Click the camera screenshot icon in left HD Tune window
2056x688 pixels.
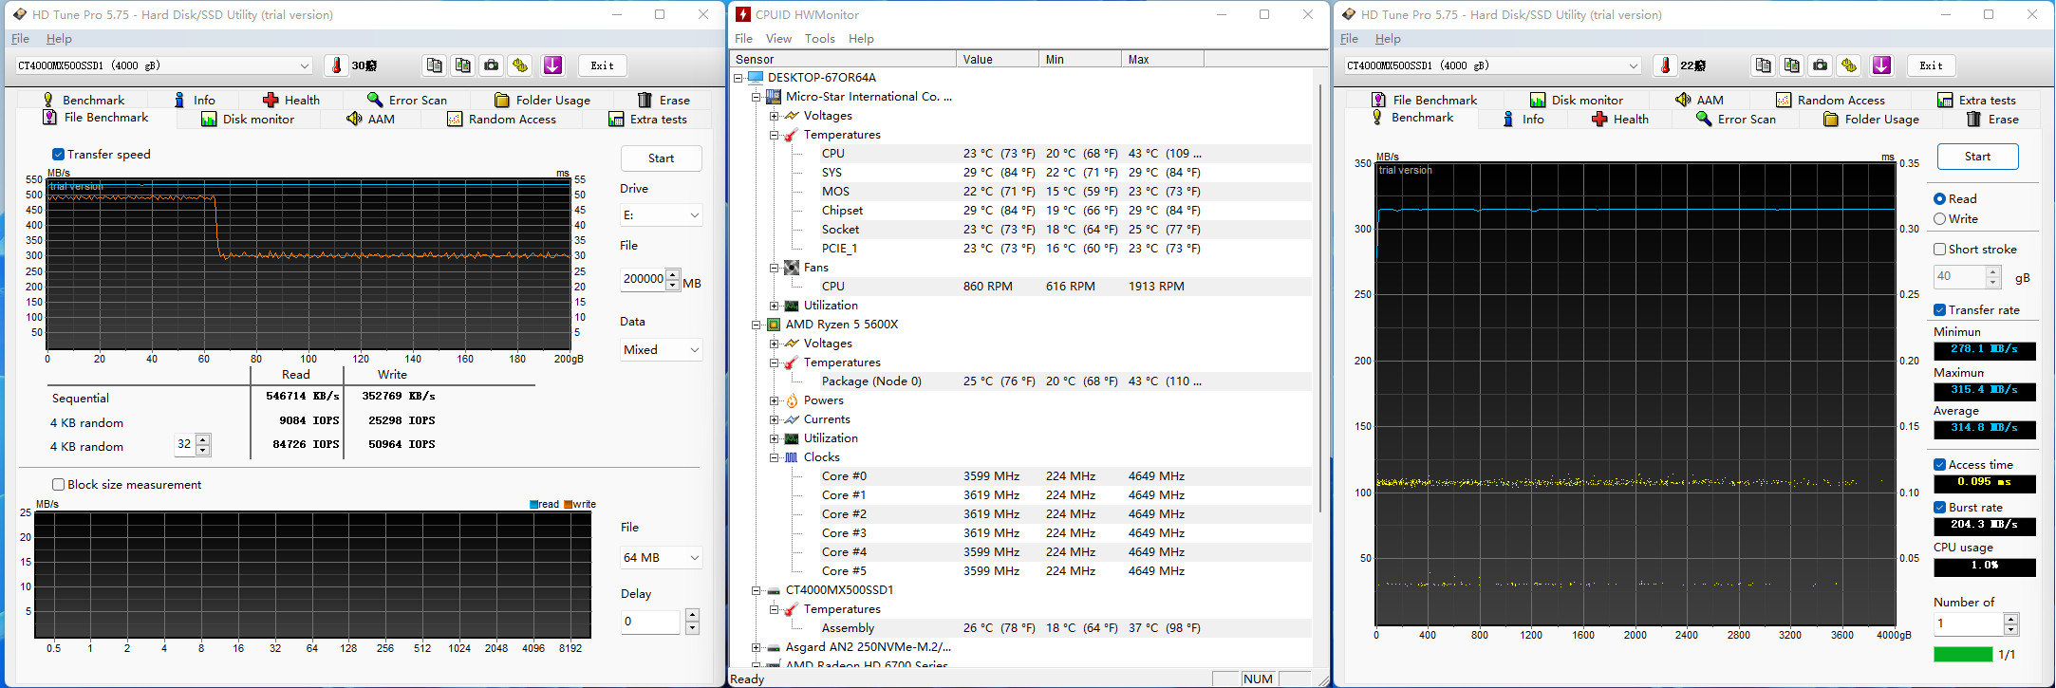click(491, 65)
